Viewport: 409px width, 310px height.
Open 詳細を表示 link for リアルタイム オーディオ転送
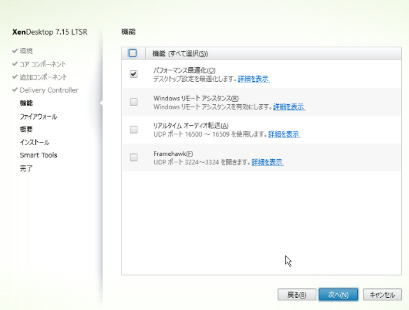[x=284, y=134]
